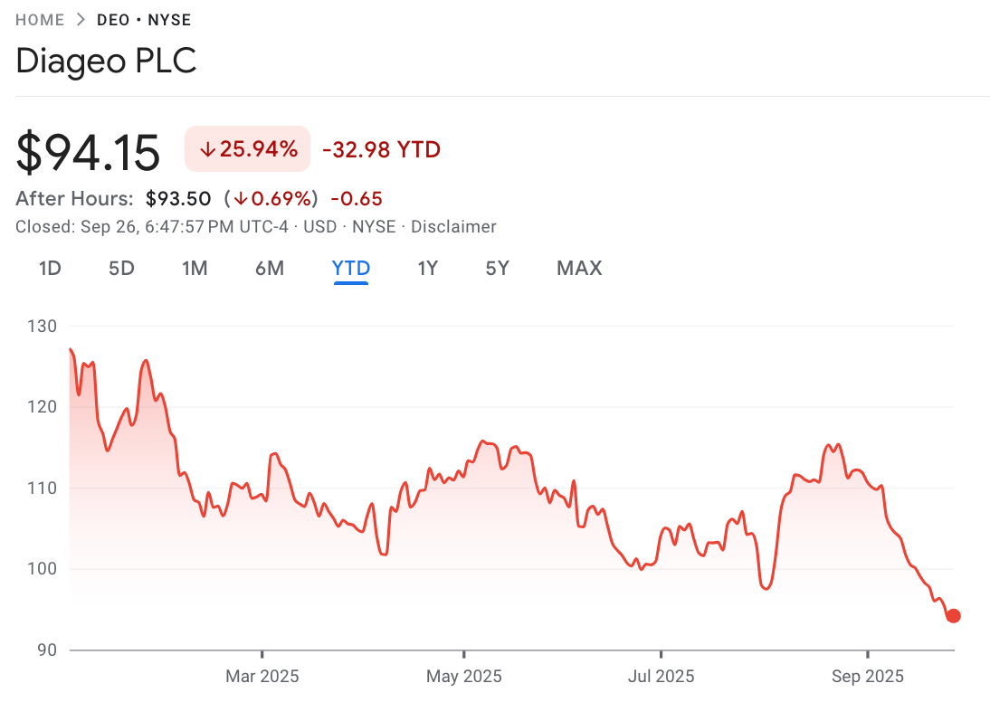Open the 1M chart tab
This screenshot has height=702, width=990.
click(x=195, y=269)
